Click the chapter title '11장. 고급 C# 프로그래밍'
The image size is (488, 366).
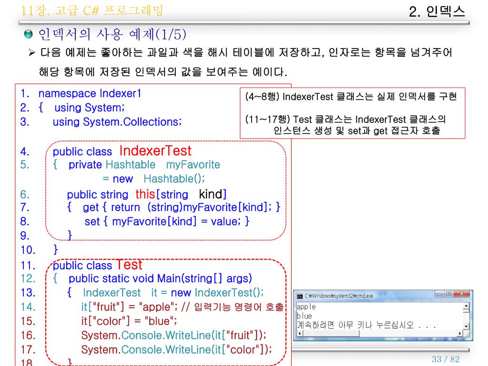pos(92,10)
